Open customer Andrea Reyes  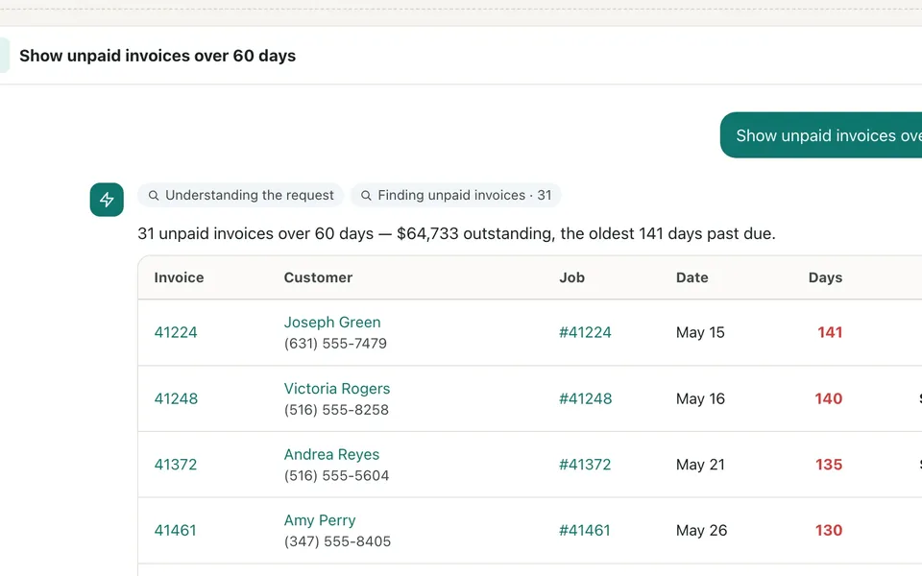331,454
